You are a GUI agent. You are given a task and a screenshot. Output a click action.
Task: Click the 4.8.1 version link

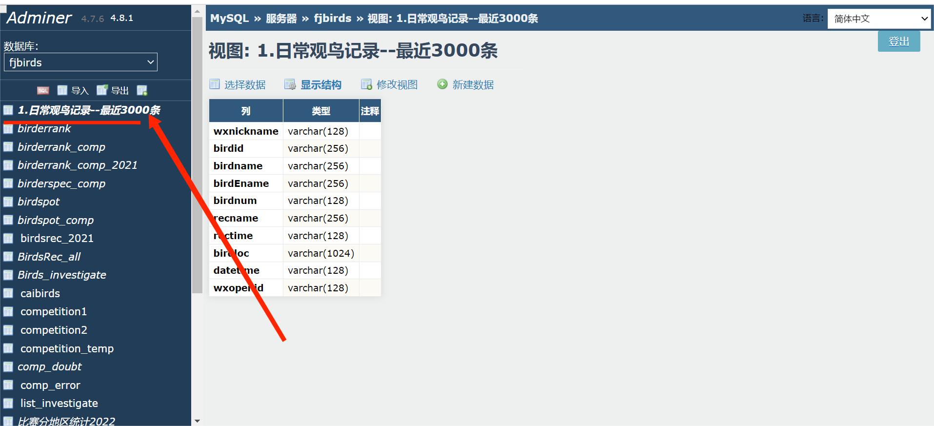click(122, 18)
